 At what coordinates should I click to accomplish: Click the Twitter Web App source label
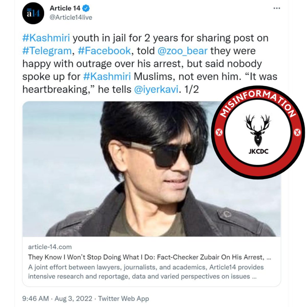pos(123,299)
